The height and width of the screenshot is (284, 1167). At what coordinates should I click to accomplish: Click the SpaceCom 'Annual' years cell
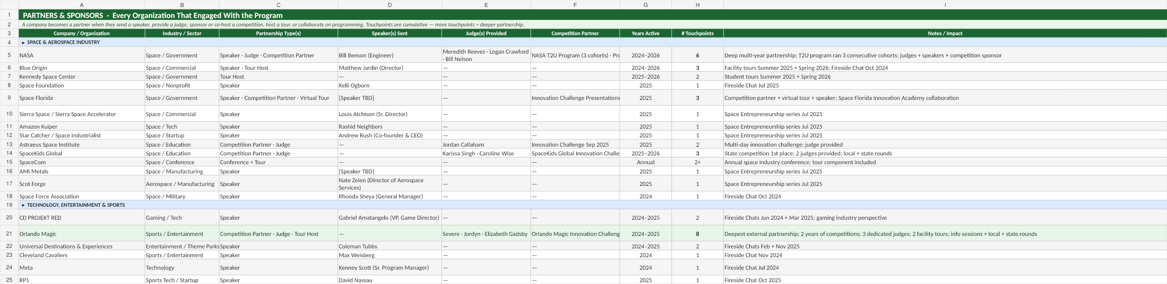click(x=645, y=162)
